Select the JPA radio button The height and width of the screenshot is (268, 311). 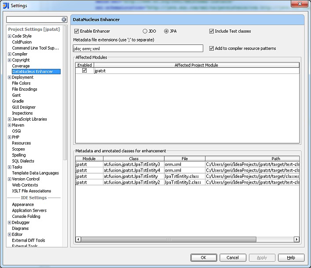point(166,31)
